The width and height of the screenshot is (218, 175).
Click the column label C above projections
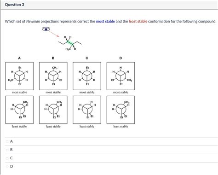pos(87,58)
